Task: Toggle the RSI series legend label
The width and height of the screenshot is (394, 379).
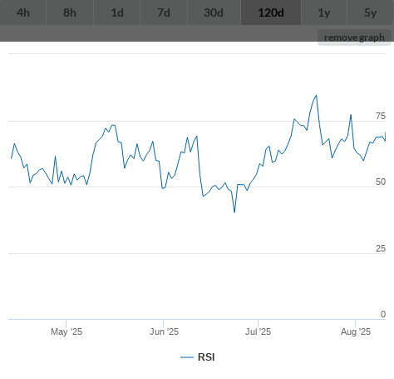Action: point(206,357)
